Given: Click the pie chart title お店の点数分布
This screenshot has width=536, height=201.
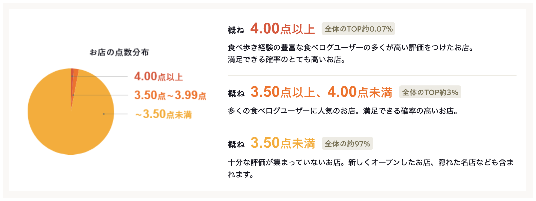Looking at the screenshot, I should click(x=119, y=52).
